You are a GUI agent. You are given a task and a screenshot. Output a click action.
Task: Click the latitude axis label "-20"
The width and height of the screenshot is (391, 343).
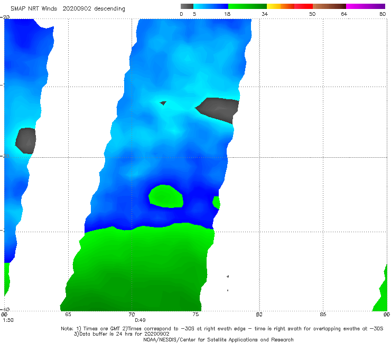[5, 17]
